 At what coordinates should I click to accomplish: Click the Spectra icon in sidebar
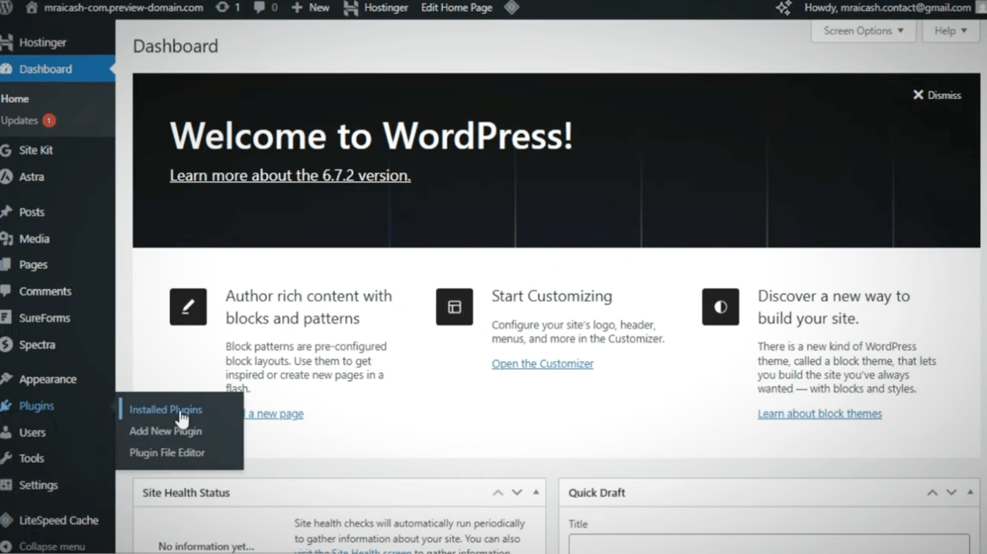6,344
